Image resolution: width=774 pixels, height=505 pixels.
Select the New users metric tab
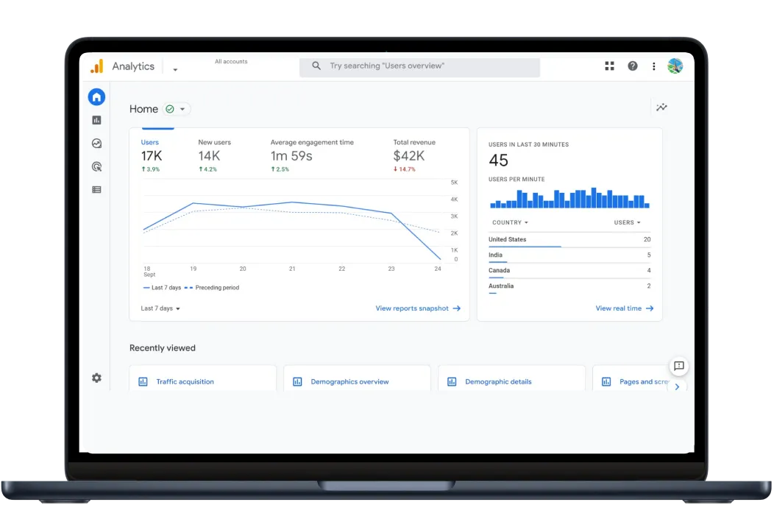[x=215, y=155]
